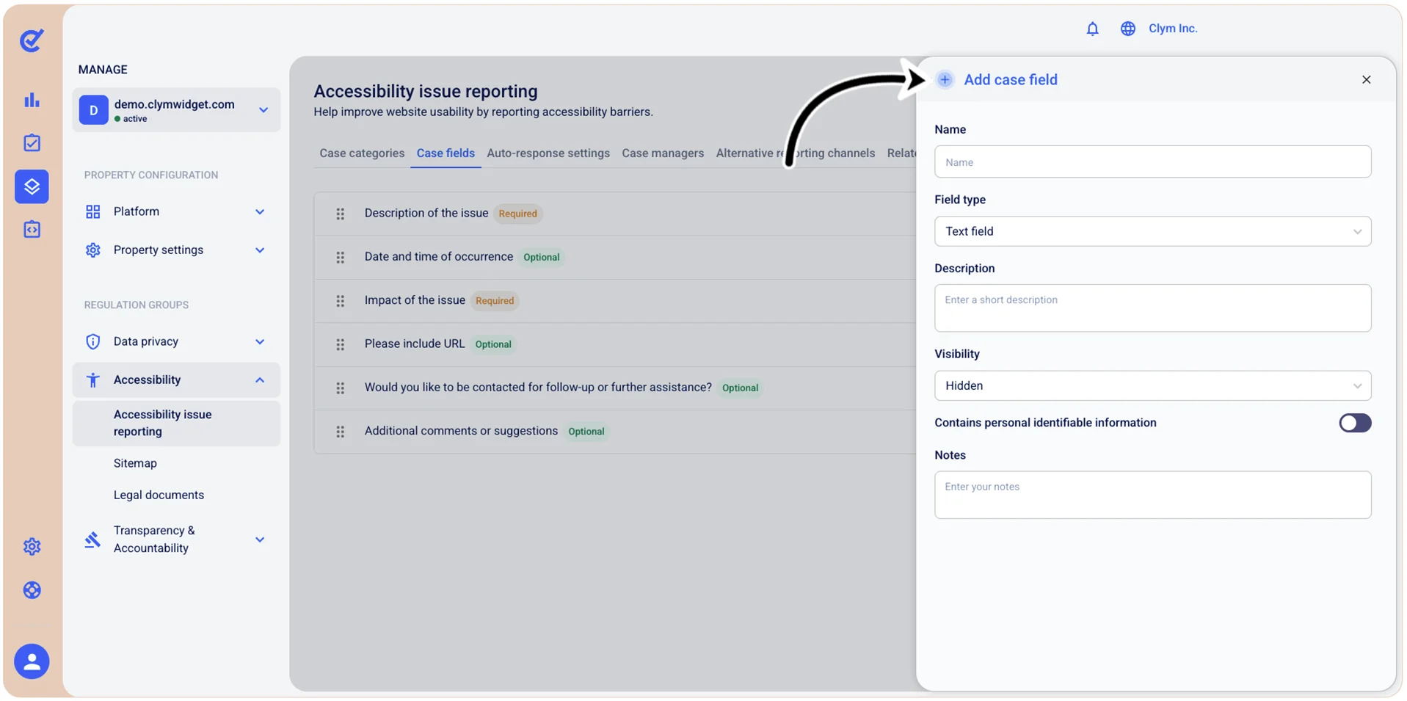Open the settings gear in left rail
The height and width of the screenshot is (701, 1407).
32,547
